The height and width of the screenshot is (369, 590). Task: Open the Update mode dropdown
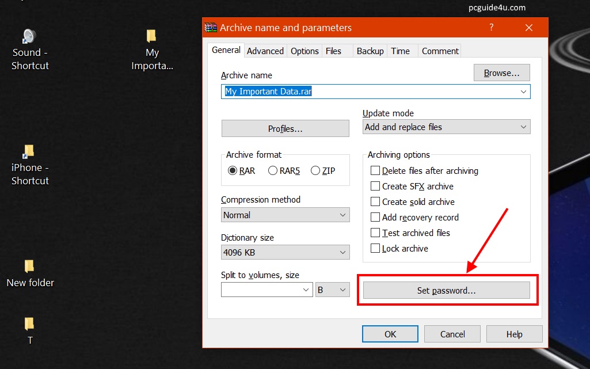click(x=446, y=127)
